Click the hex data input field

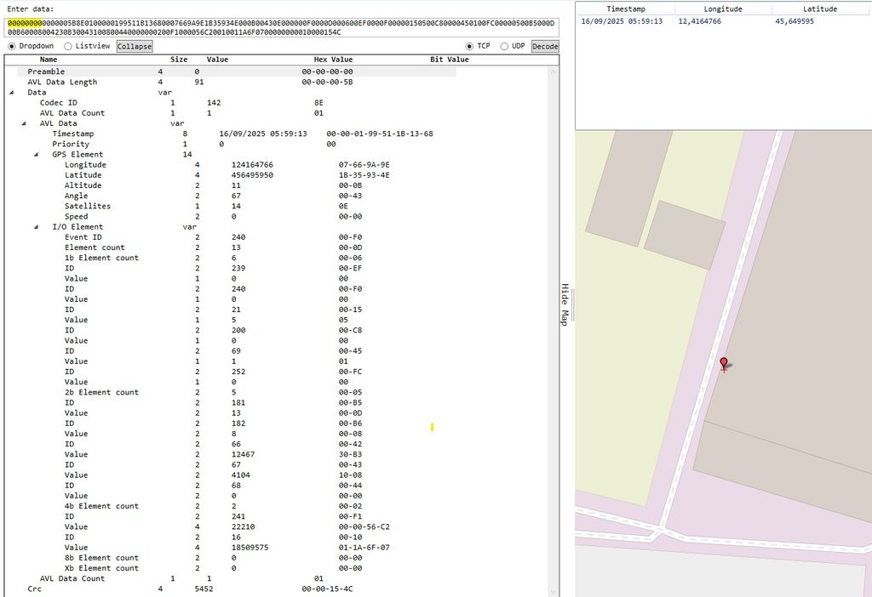point(281,27)
